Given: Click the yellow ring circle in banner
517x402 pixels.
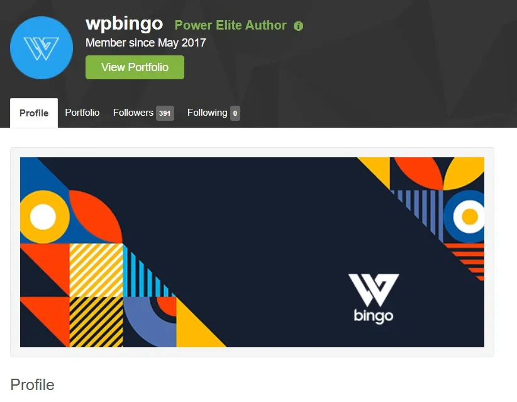Looking at the screenshot, I should (45, 216).
